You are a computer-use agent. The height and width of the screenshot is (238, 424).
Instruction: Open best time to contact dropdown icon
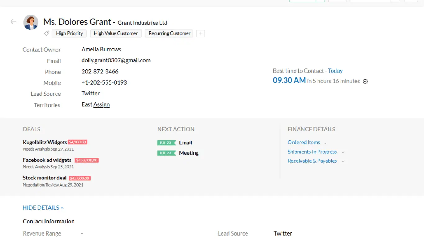click(x=365, y=82)
